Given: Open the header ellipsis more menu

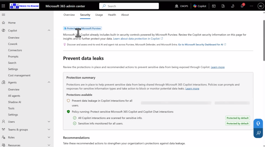Looking at the screenshot, I should pyautogui.click(x=252, y=6).
